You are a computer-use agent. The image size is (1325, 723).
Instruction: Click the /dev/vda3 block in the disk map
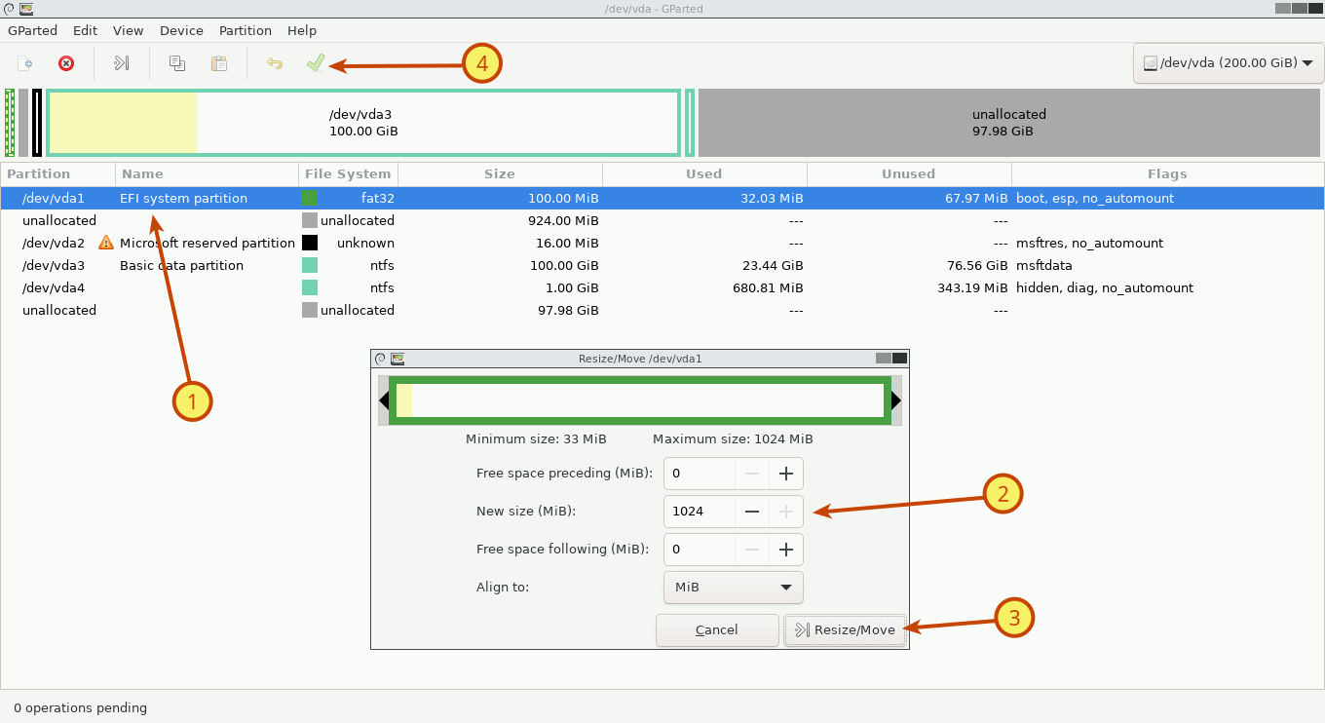click(x=363, y=123)
